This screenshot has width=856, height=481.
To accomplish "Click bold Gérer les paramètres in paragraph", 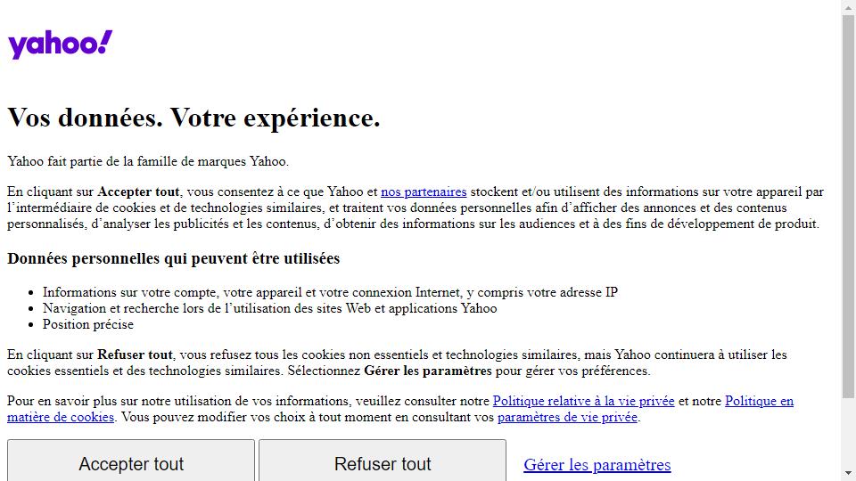I will 428,371.
